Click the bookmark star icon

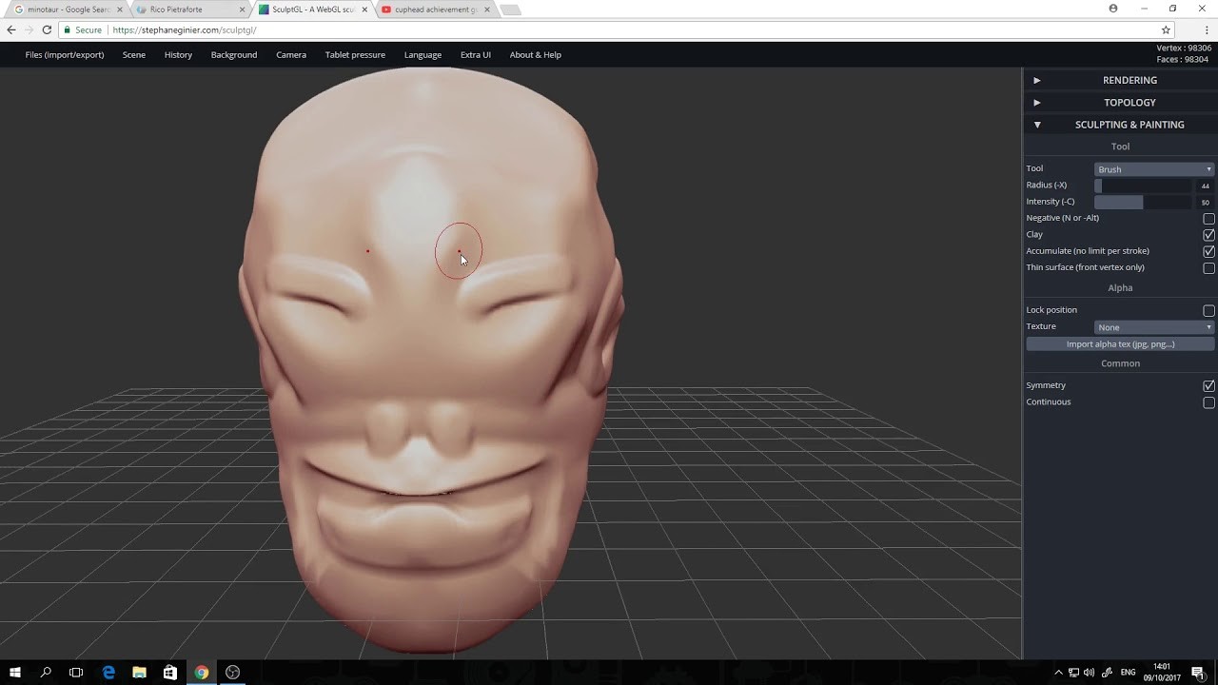click(1166, 29)
